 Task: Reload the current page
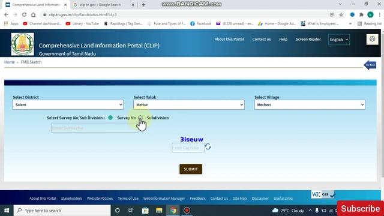(x=24, y=14)
